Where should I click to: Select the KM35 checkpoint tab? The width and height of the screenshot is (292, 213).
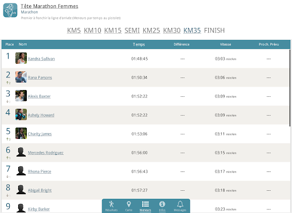click(x=192, y=30)
